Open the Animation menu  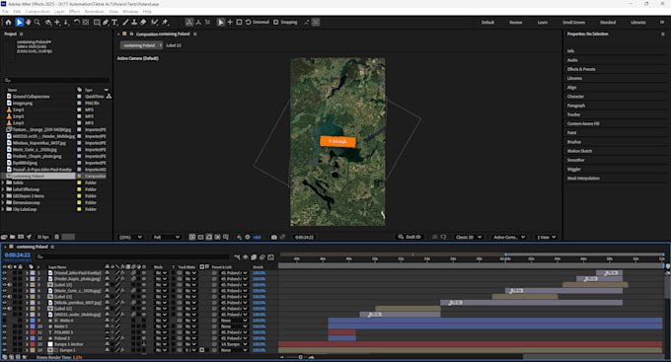coord(94,12)
